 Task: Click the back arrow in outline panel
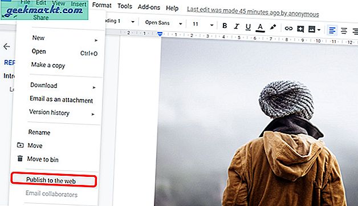[x=7, y=46]
